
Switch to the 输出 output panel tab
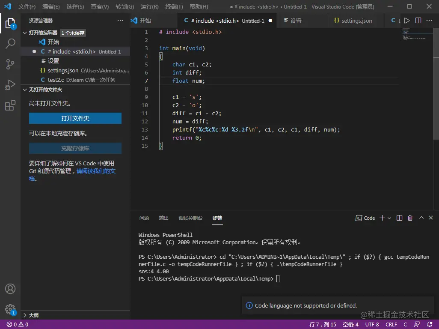163,218
